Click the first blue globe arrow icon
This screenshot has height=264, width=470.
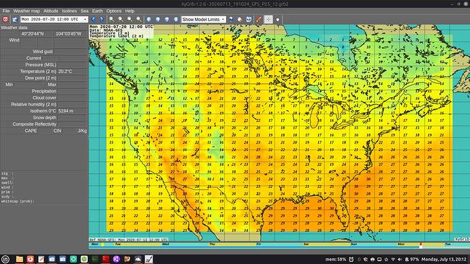pos(148,19)
